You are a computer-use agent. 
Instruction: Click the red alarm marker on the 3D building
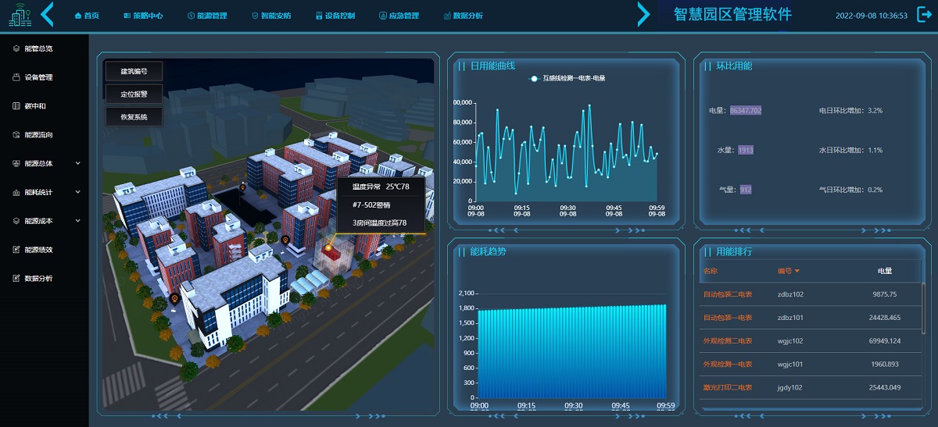point(330,248)
